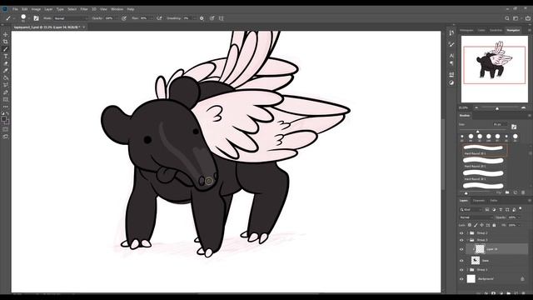The width and height of the screenshot is (533, 300).
Task: Open the Brush Settings panel toggle
Action: click(x=36, y=18)
